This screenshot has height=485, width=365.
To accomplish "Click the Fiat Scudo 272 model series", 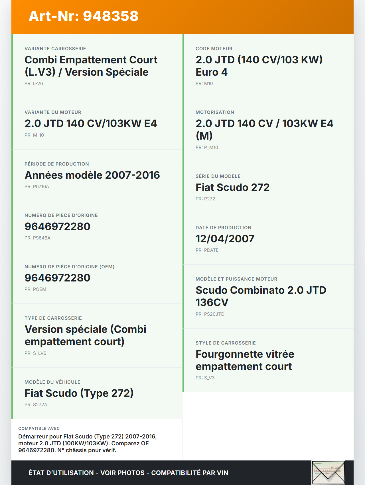I will 232,188.
